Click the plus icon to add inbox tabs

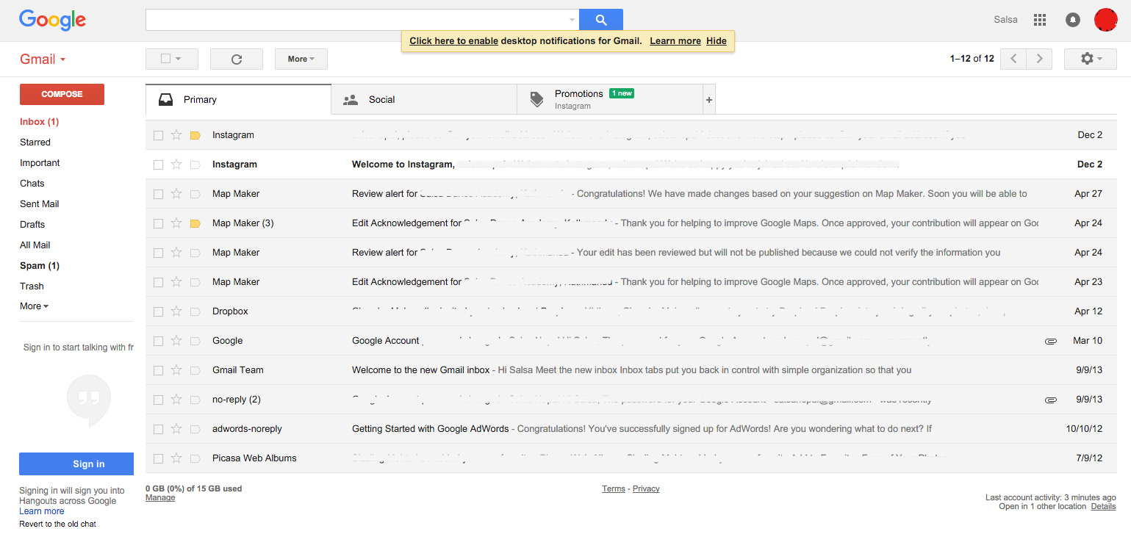tap(709, 100)
